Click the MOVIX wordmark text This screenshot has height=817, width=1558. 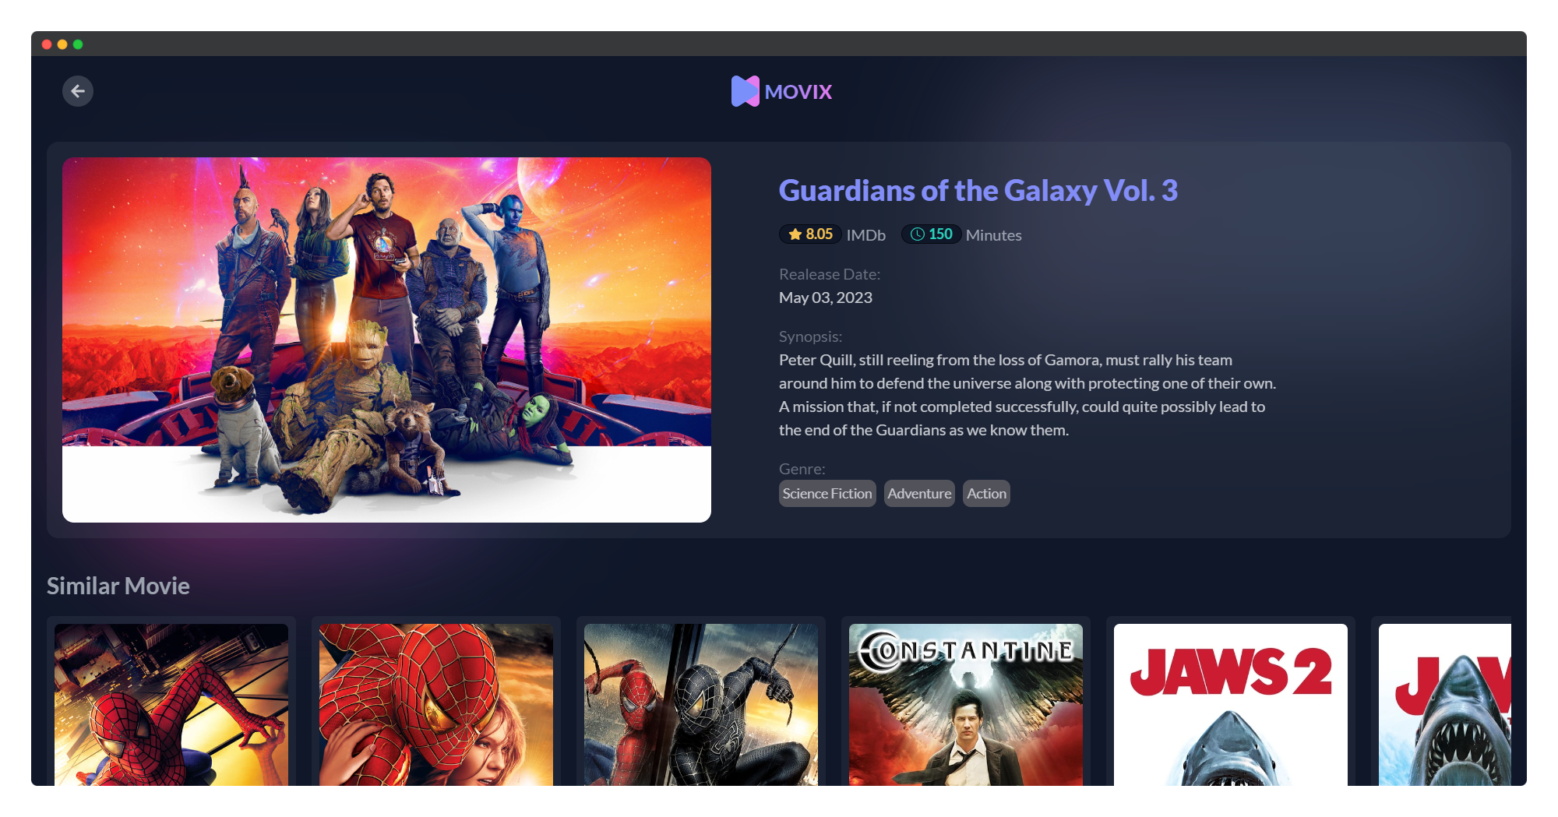point(798,92)
